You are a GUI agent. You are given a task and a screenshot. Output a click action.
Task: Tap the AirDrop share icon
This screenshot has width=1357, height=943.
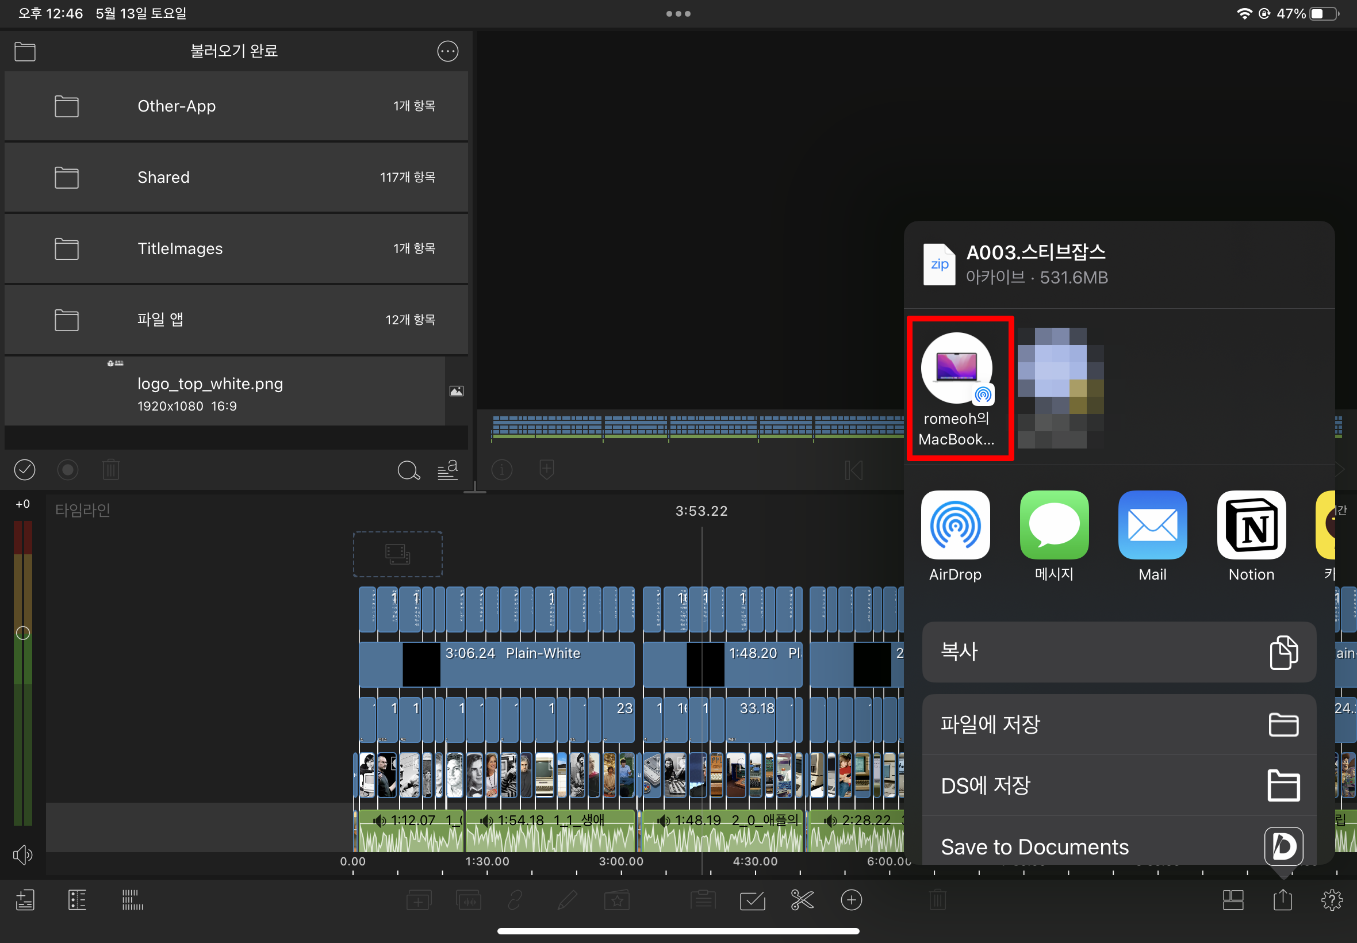coord(954,526)
